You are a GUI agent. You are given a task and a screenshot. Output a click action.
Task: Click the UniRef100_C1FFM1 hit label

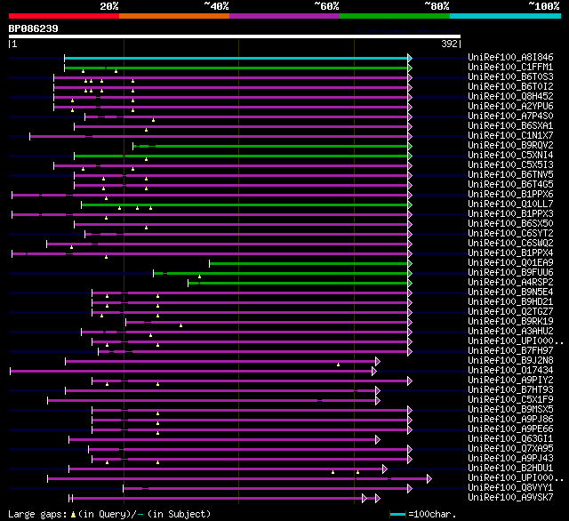(x=510, y=67)
